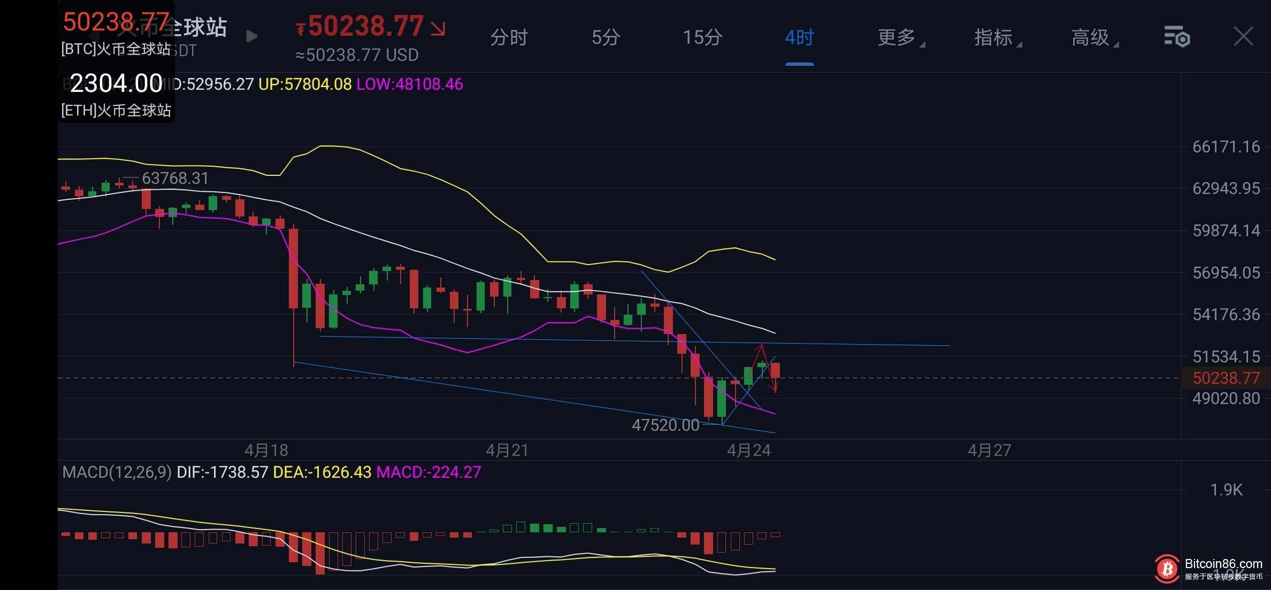Click the 4月24 date marker
This screenshot has height=590, width=1271.
pos(748,450)
